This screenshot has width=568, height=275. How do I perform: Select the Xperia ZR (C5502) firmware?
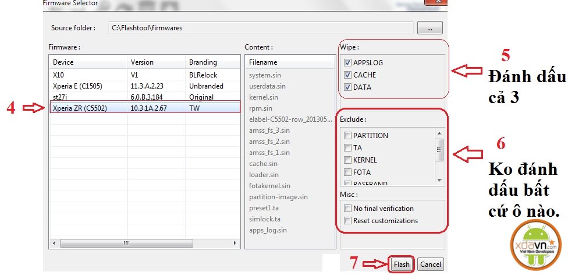tap(145, 108)
